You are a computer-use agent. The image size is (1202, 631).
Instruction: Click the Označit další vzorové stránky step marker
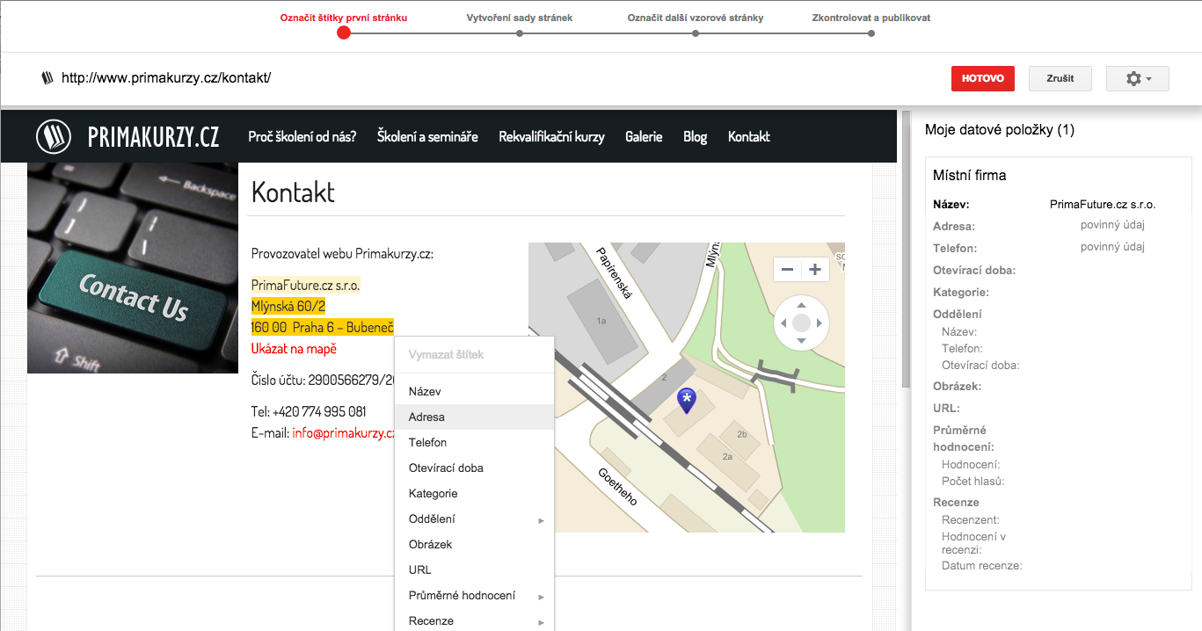click(x=696, y=33)
